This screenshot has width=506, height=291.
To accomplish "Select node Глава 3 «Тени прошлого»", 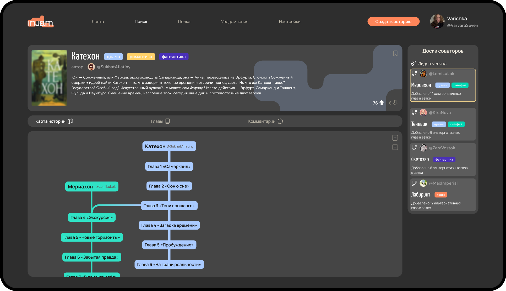I will 169,206.
